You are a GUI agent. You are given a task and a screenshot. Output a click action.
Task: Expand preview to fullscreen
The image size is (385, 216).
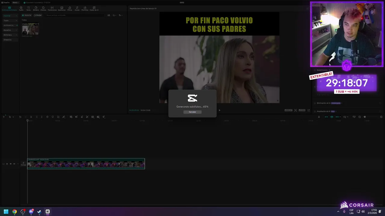pyautogui.click(x=308, y=110)
